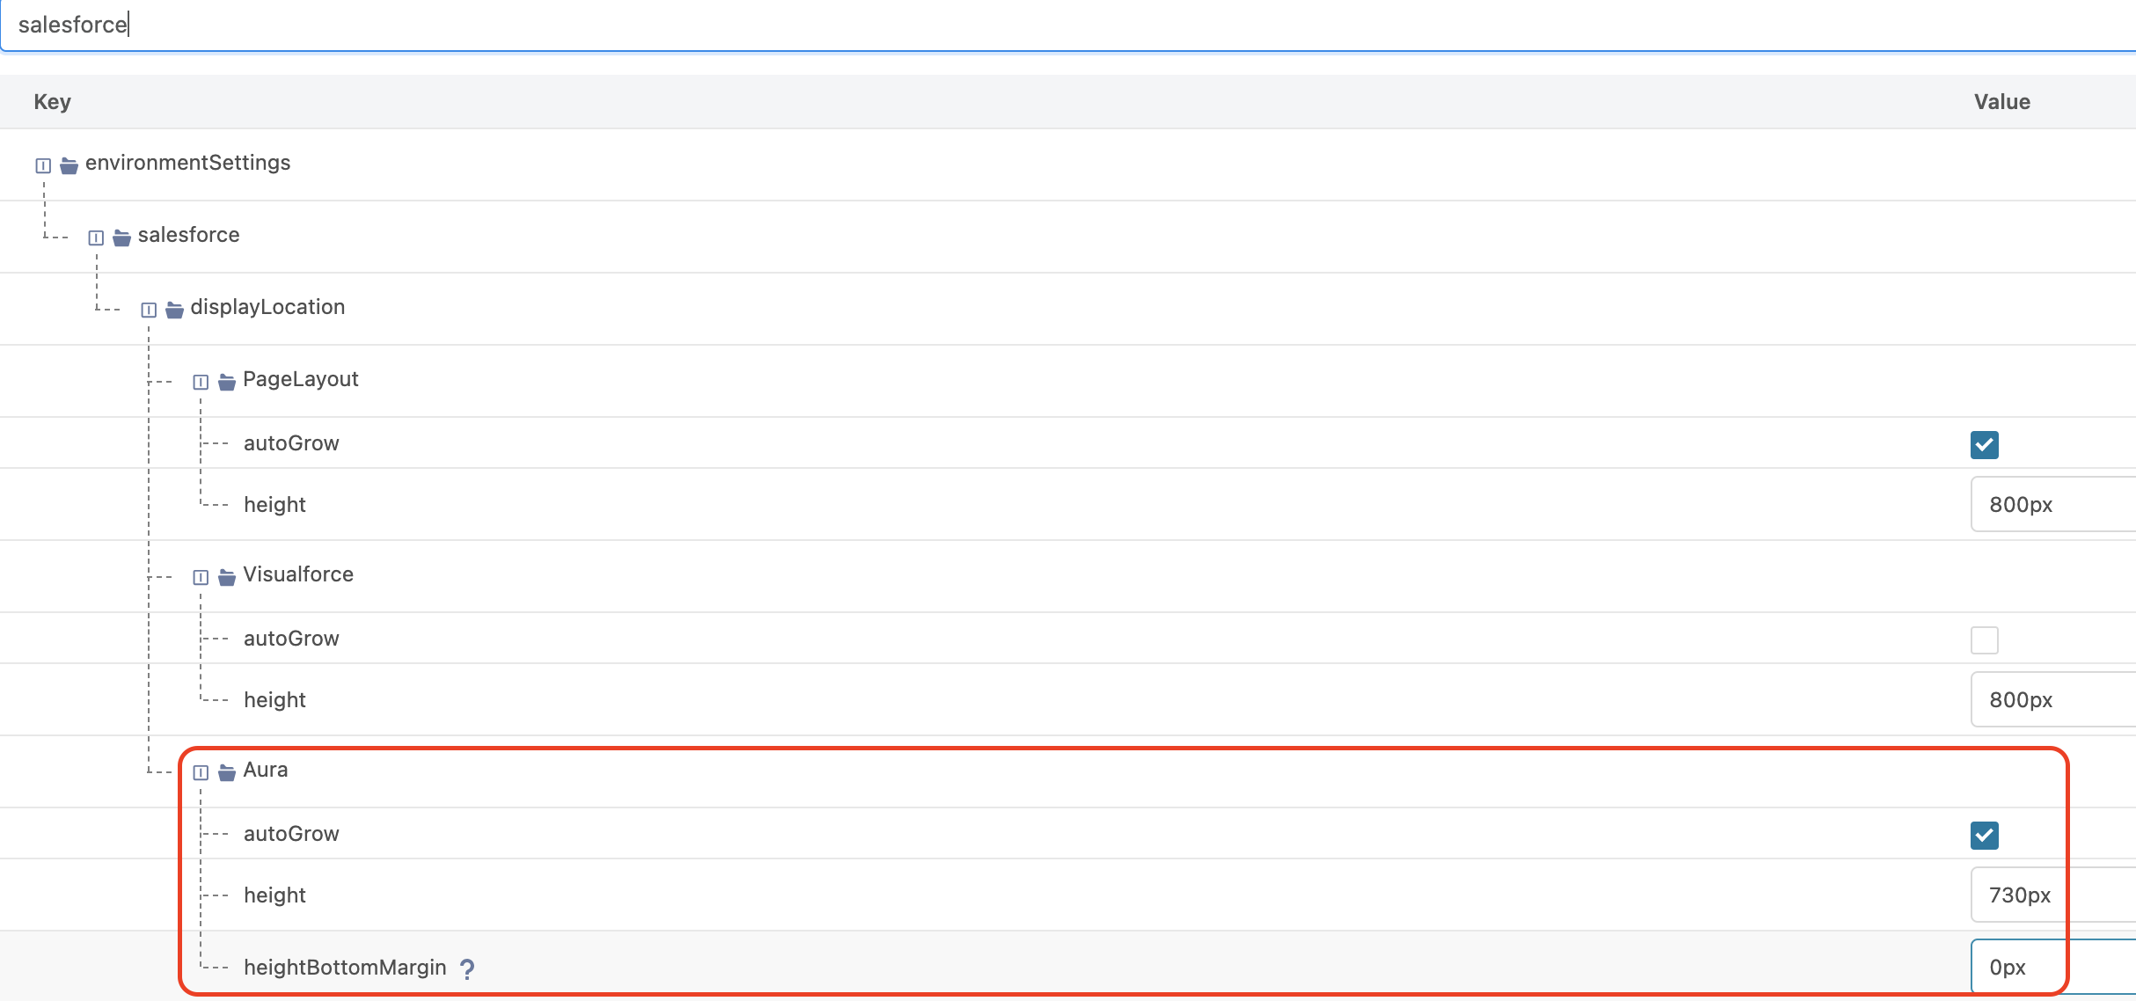Collapse the Aura tree node

tap(201, 772)
